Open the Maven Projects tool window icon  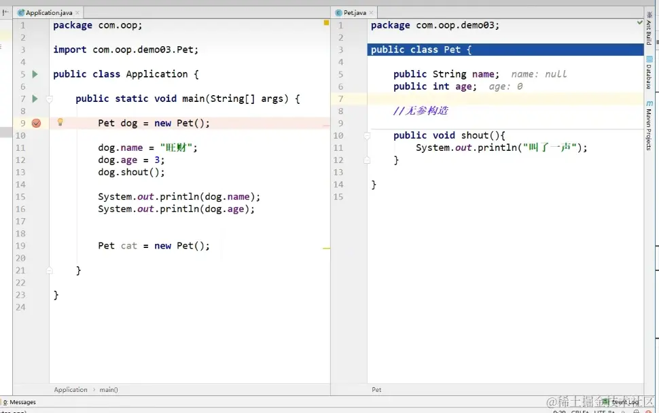649,103
